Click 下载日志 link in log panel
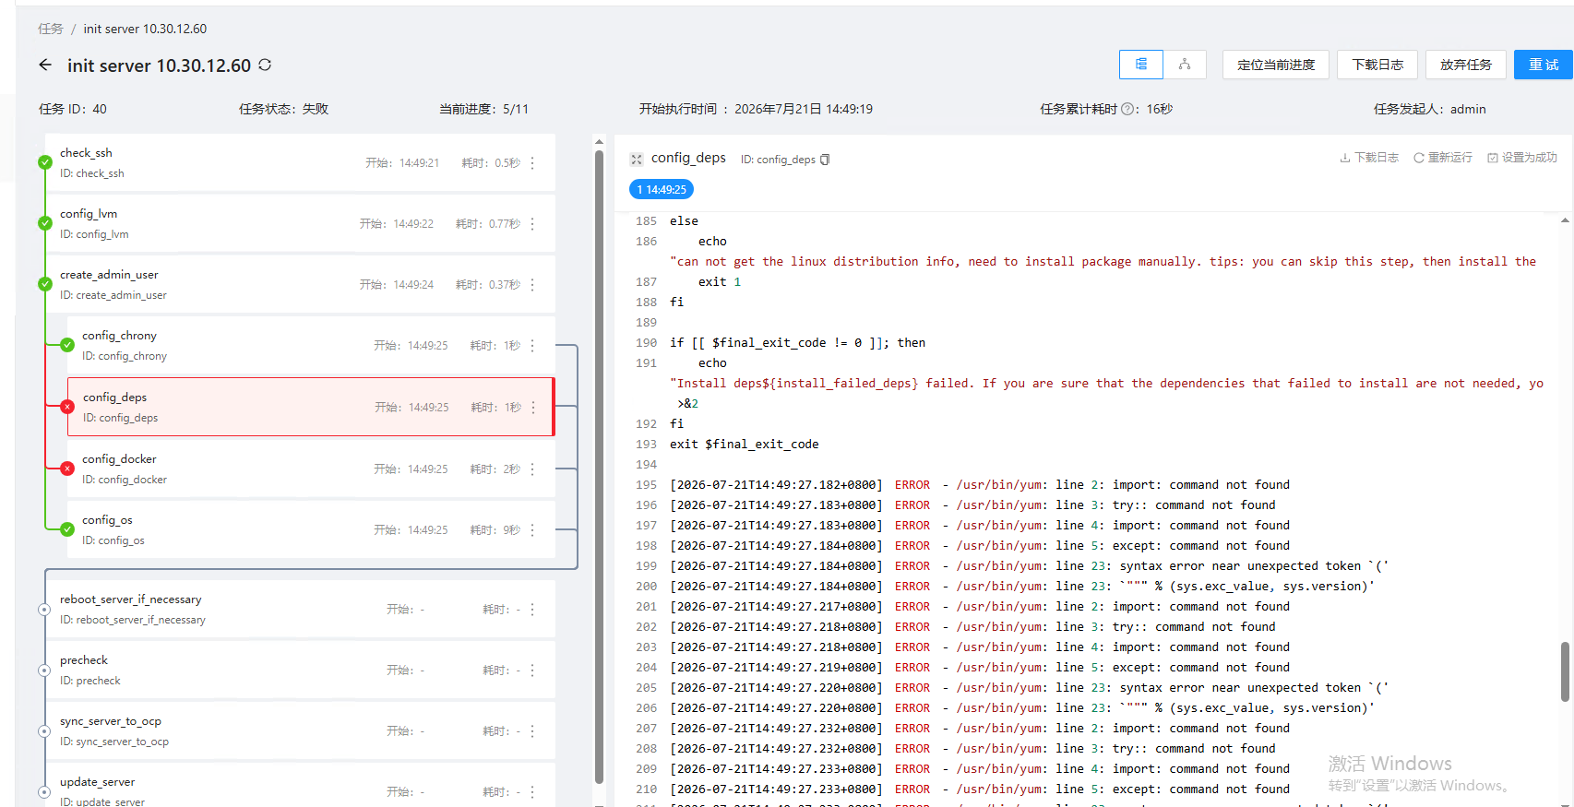Screen dimensions: 1574x807 [1369, 158]
